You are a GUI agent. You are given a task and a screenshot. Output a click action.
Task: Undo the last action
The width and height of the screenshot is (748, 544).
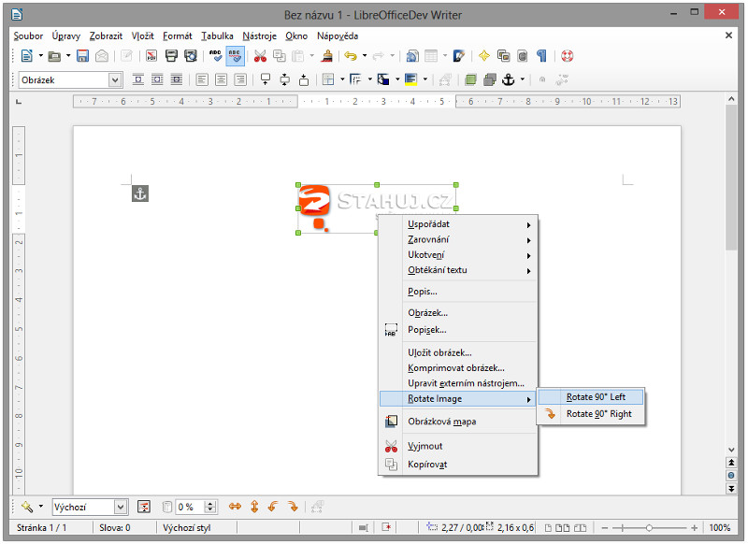(x=351, y=56)
